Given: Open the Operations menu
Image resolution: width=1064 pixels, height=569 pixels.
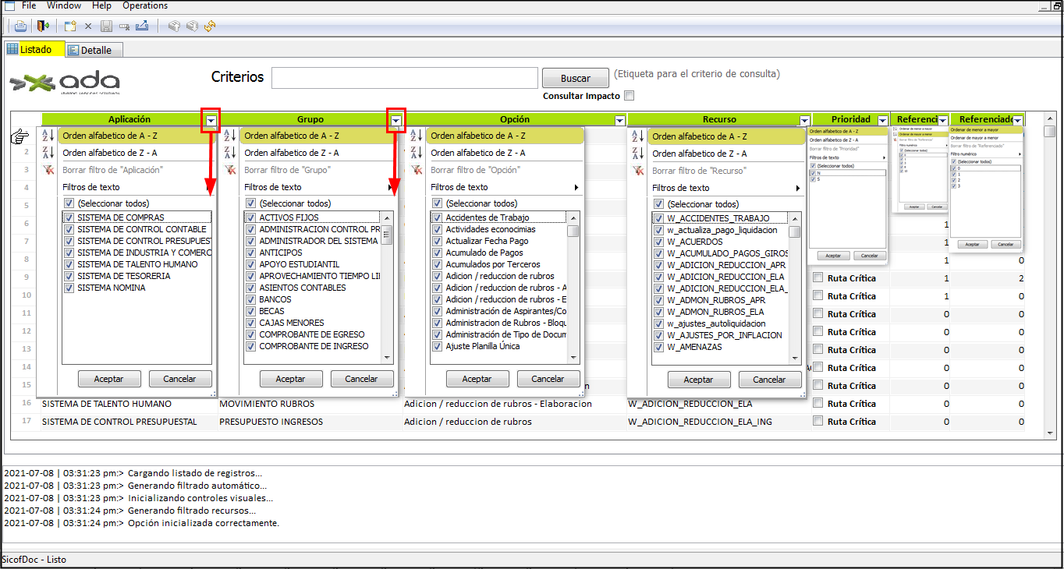Looking at the screenshot, I should 145,5.
